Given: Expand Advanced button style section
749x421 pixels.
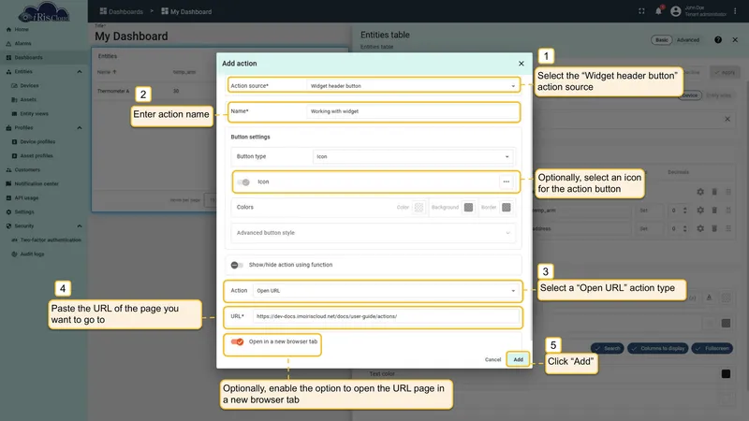Looking at the screenshot, I should point(373,233).
